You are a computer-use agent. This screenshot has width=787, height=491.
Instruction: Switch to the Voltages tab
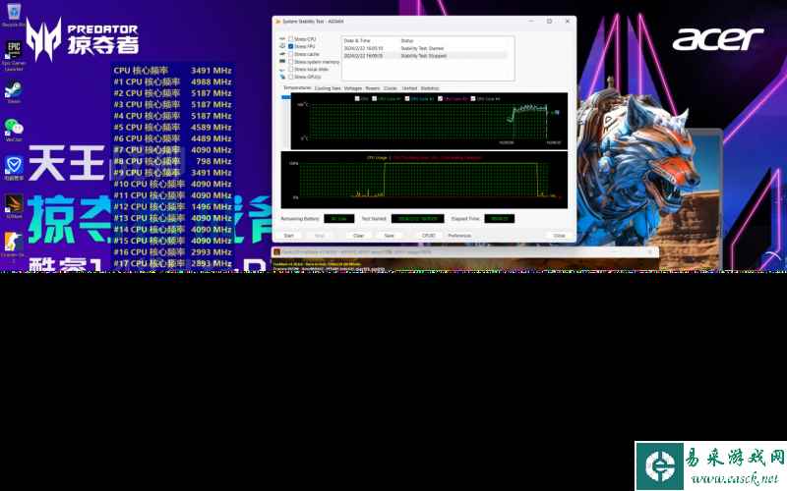click(x=353, y=88)
